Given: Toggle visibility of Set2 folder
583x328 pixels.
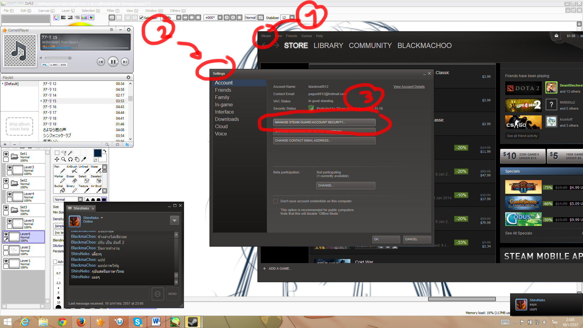Looking at the screenshot, I should (6, 181).
